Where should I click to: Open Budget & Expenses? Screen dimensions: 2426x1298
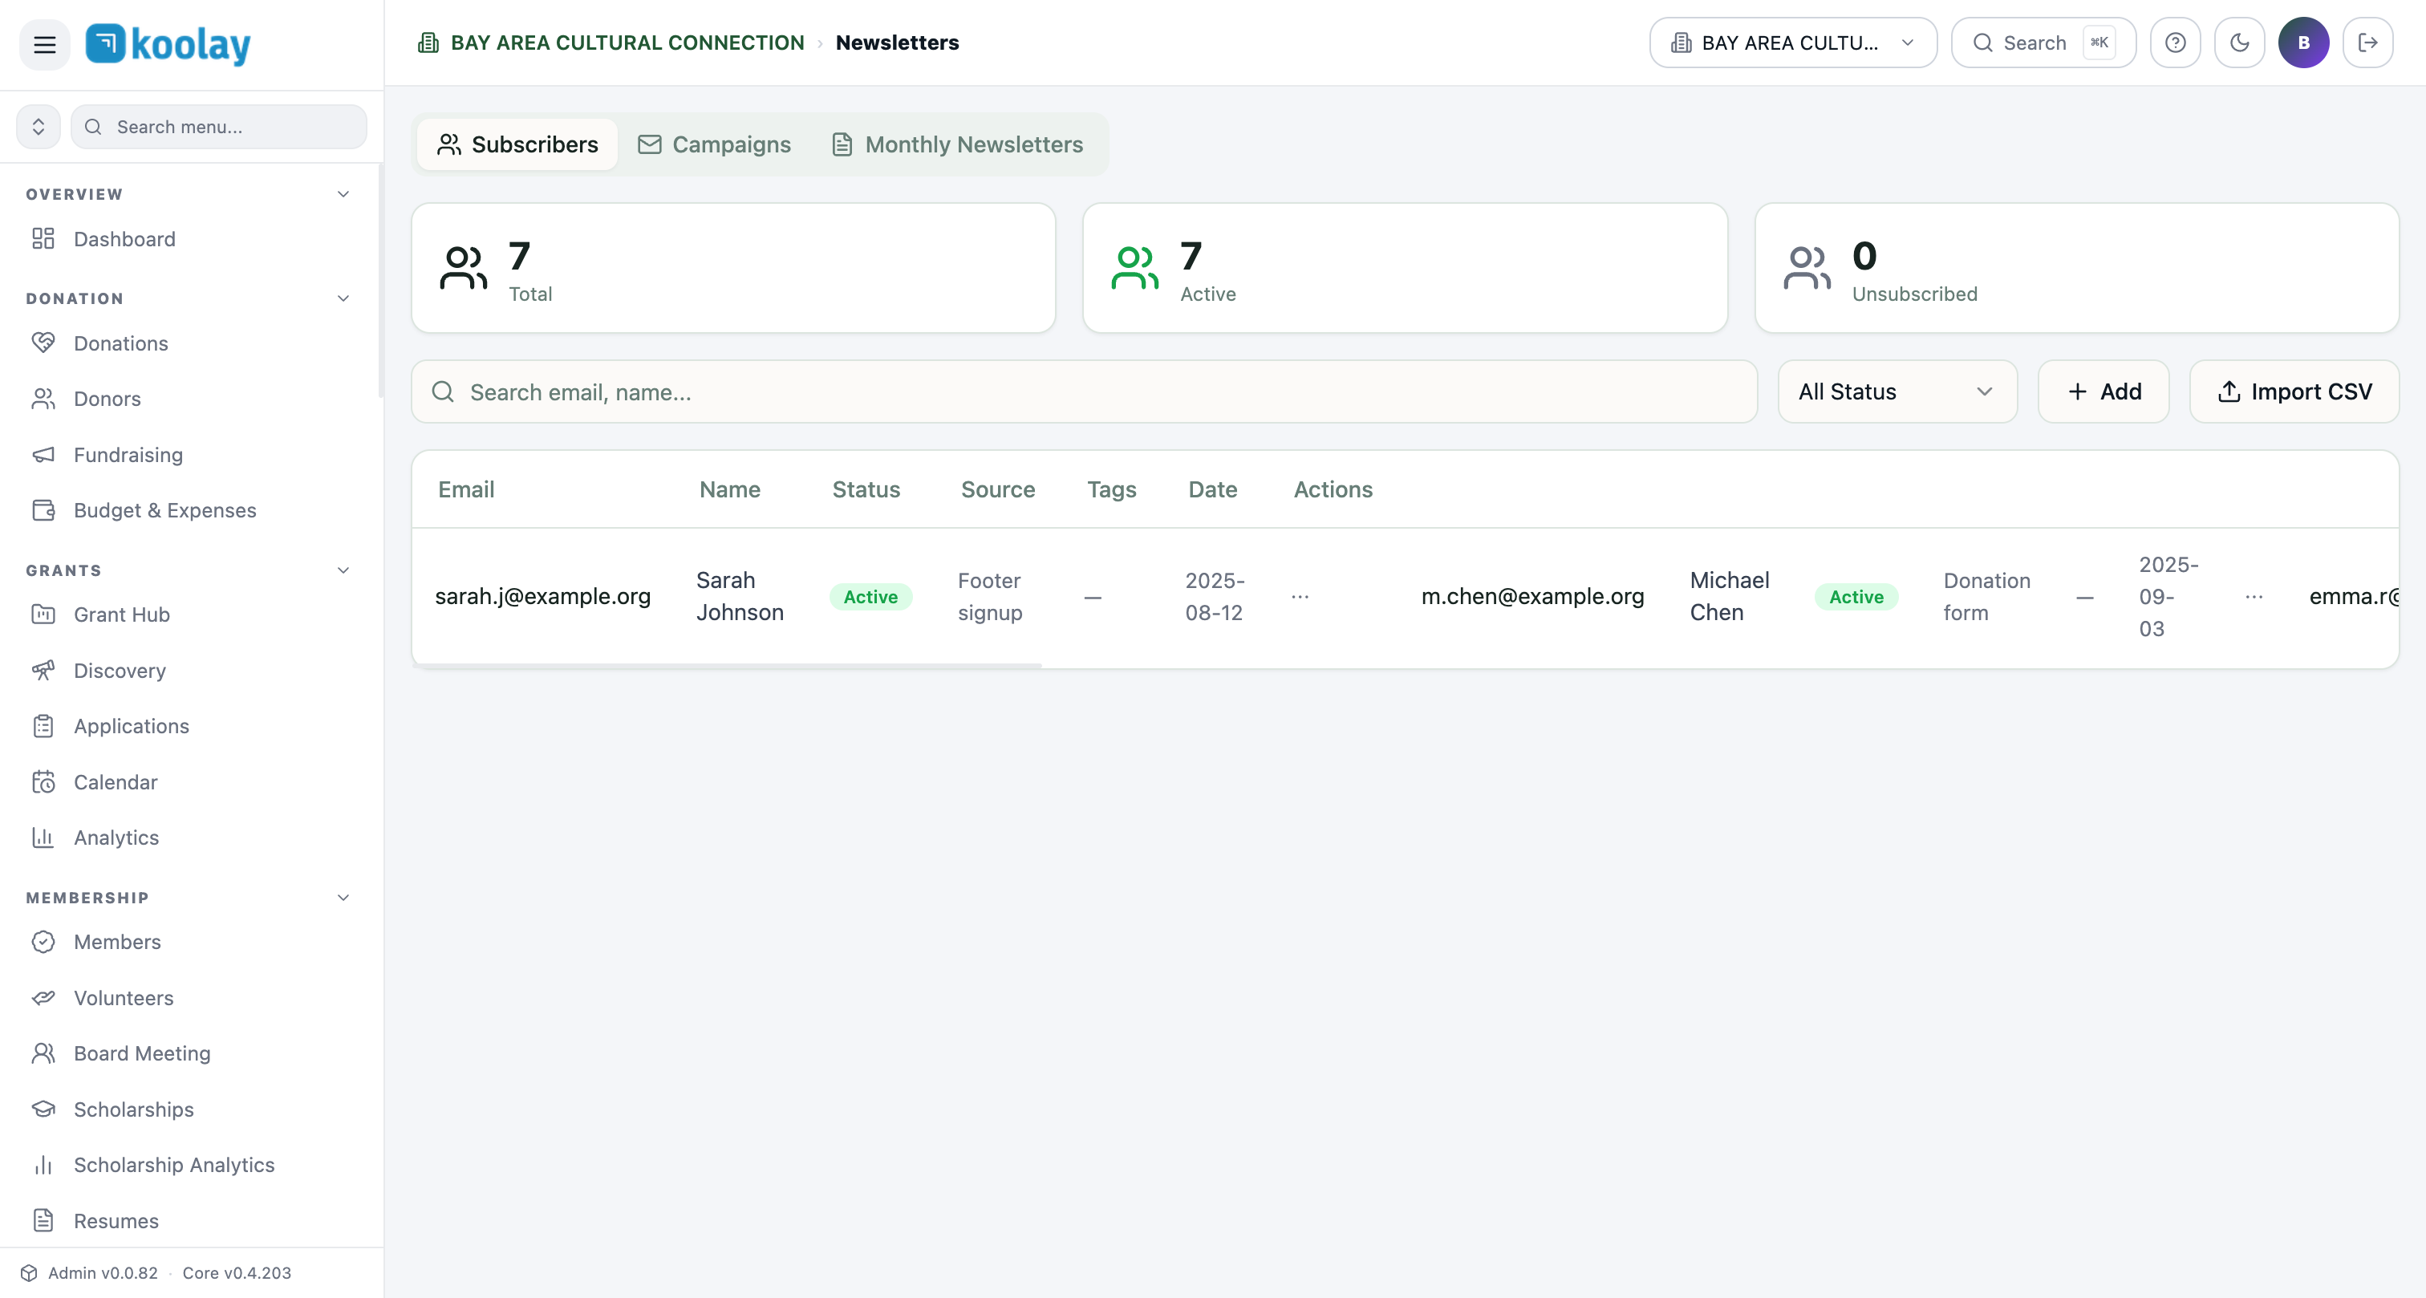point(164,510)
